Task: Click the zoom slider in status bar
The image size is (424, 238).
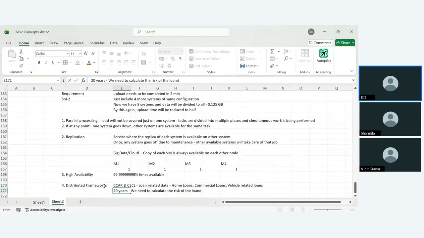Action: pos(328,210)
